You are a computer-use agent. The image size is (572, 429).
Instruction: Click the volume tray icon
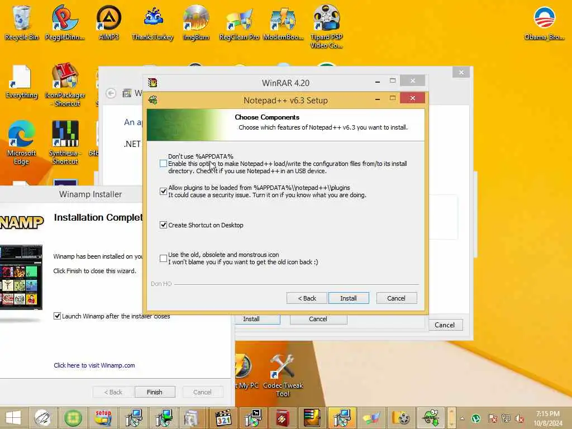click(519, 418)
